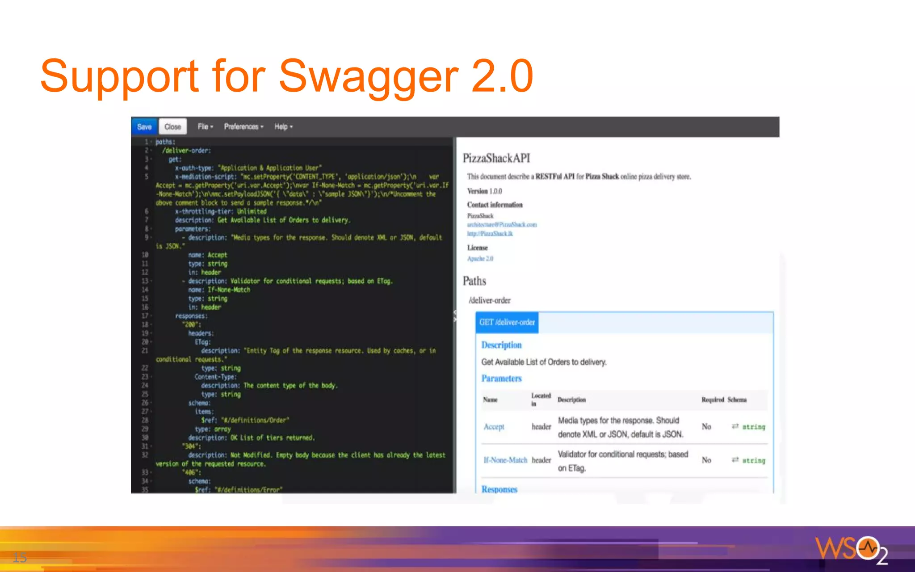Click the x-auth-type code line
Image resolution: width=915 pixels, height=572 pixels.
pos(248,168)
